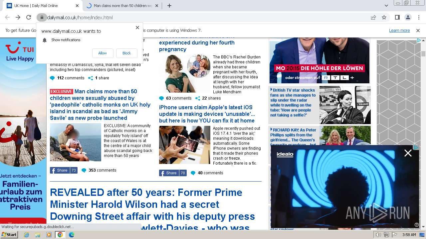Open British TV star tube photo
The image size is (426, 239).
tap(345, 105)
